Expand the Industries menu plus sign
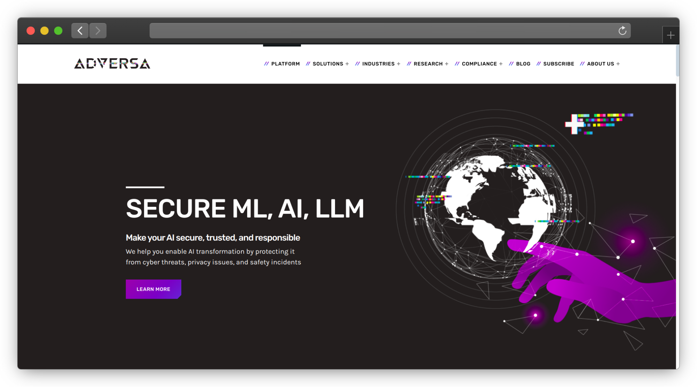The image size is (697, 387). [399, 64]
